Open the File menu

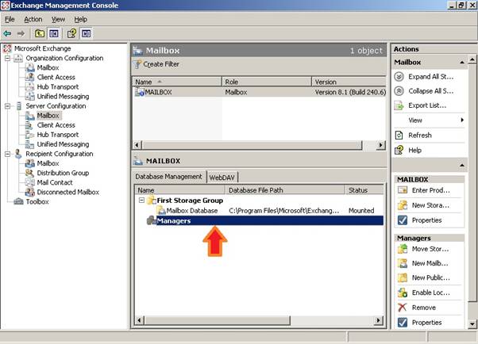tap(10, 19)
